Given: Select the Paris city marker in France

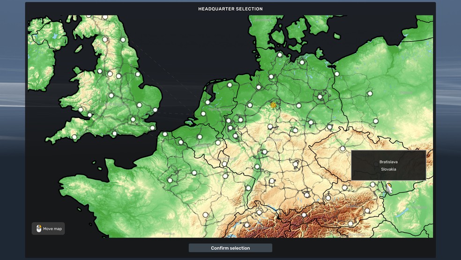Looking at the screenshot, I should pyautogui.click(x=170, y=180).
